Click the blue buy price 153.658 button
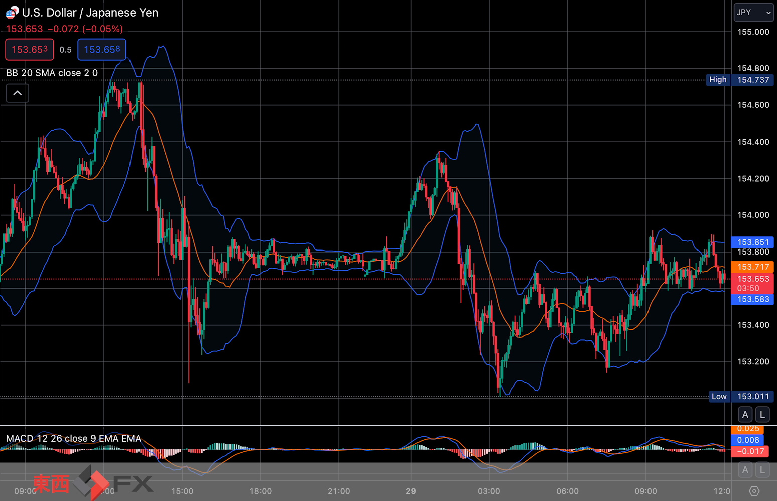This screenshot has width=777, height=501. pos(102,50)
